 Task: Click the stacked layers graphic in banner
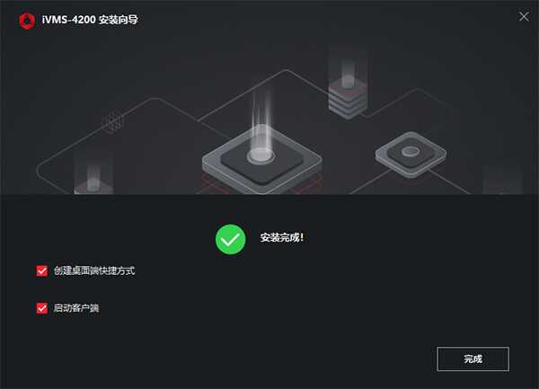click(348, 98)
